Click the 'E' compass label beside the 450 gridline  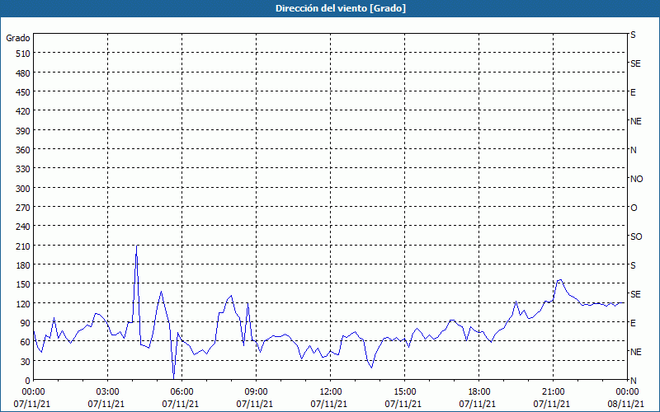tap(633, 92)
